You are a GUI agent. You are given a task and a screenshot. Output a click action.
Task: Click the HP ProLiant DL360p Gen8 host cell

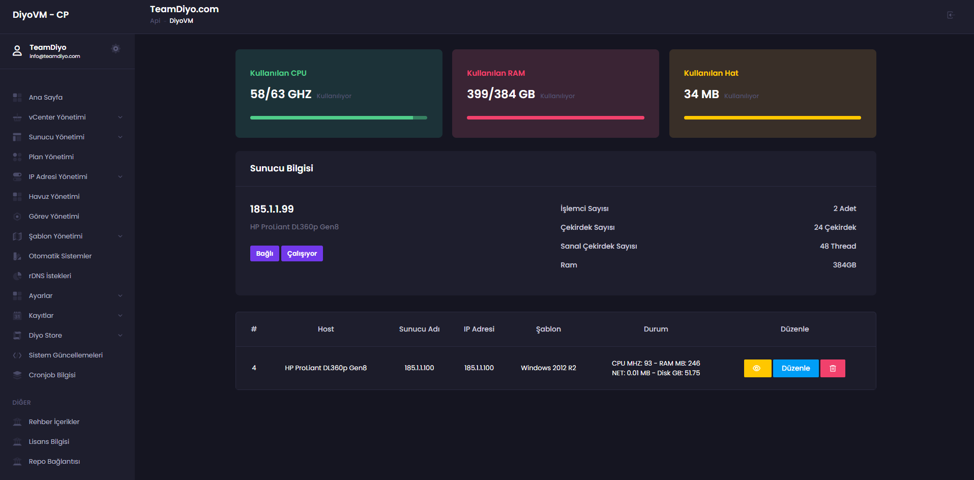pyautogui.click(x=326, y=368)
